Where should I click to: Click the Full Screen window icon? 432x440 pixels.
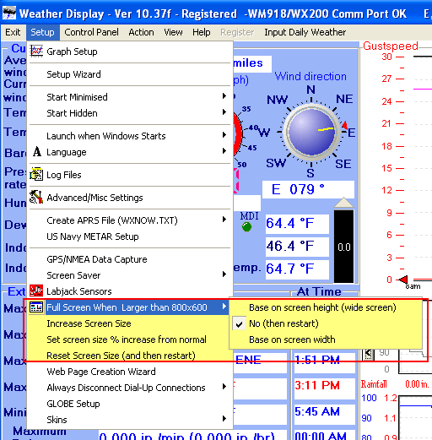[x=36, y=307]
